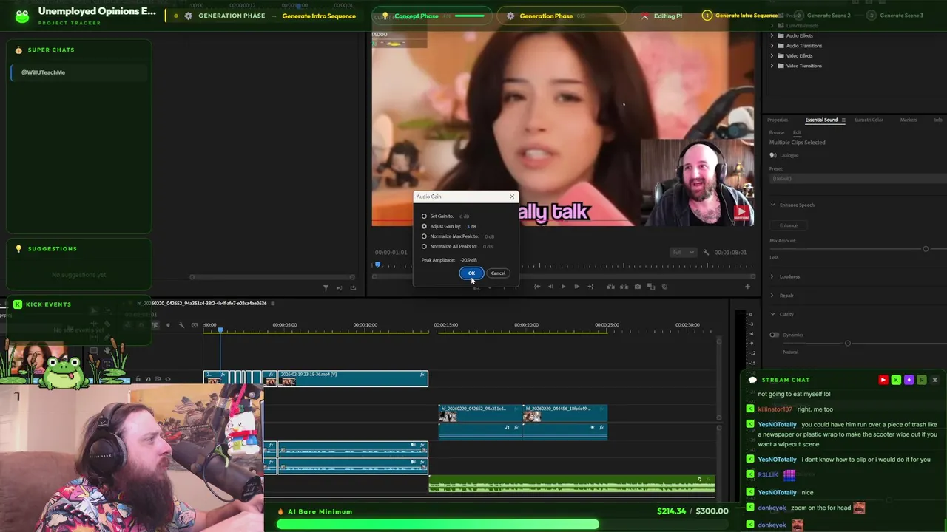The image size is (947, 532).
Task: Adjust the Mix Amount slider handle
Action: coord(926,249)
